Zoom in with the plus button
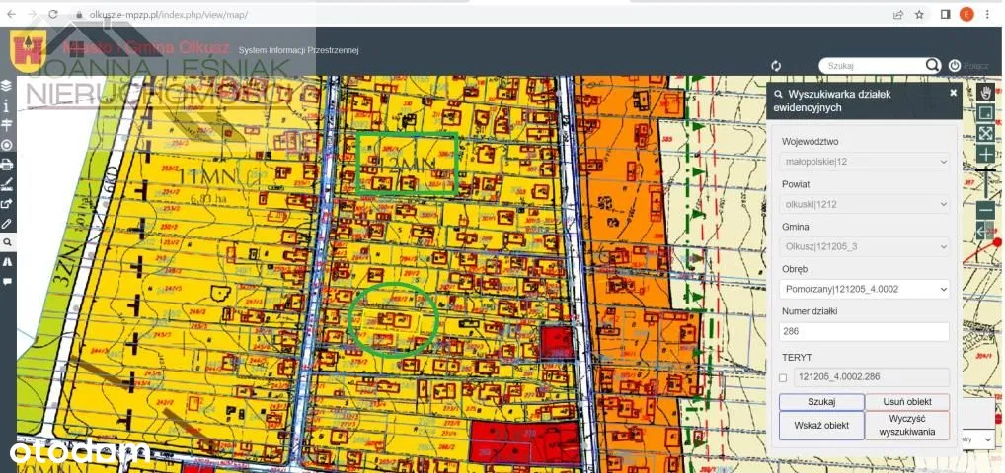The height and width of the screenshot is (473, 1005). coord(985,155)
